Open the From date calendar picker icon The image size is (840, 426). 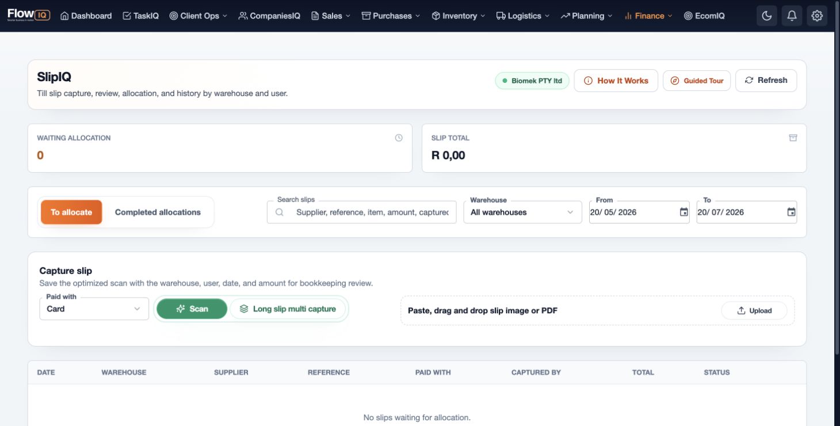tap(684, 212)
